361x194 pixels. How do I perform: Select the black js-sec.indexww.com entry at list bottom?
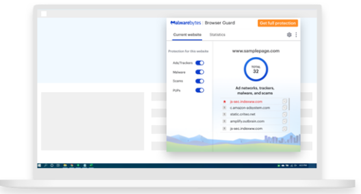click(x=246, y=129)
